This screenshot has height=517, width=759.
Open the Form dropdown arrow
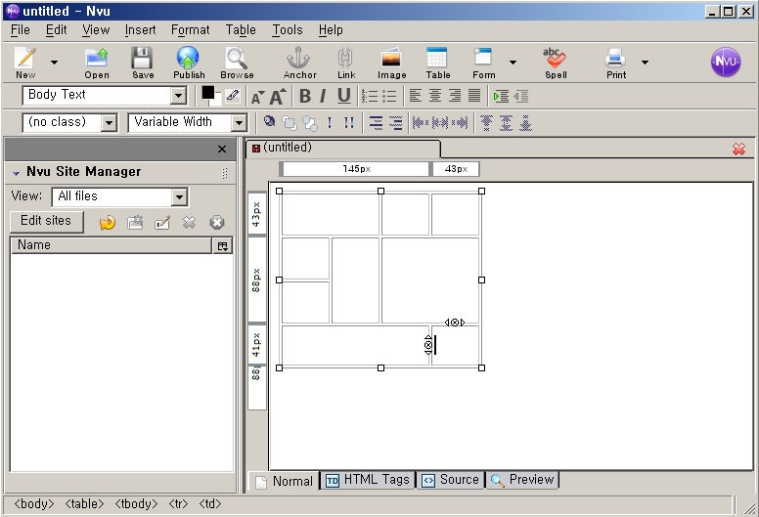point(513,63)
